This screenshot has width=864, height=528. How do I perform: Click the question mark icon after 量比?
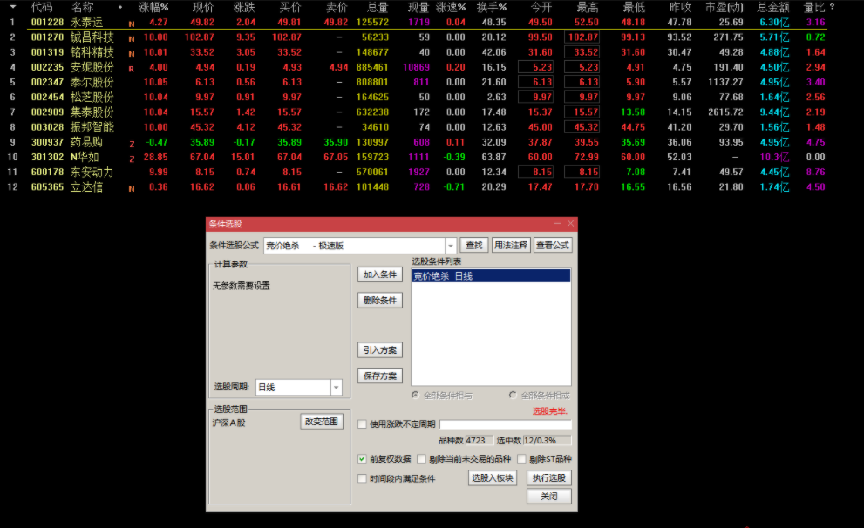tap(831, 7)
